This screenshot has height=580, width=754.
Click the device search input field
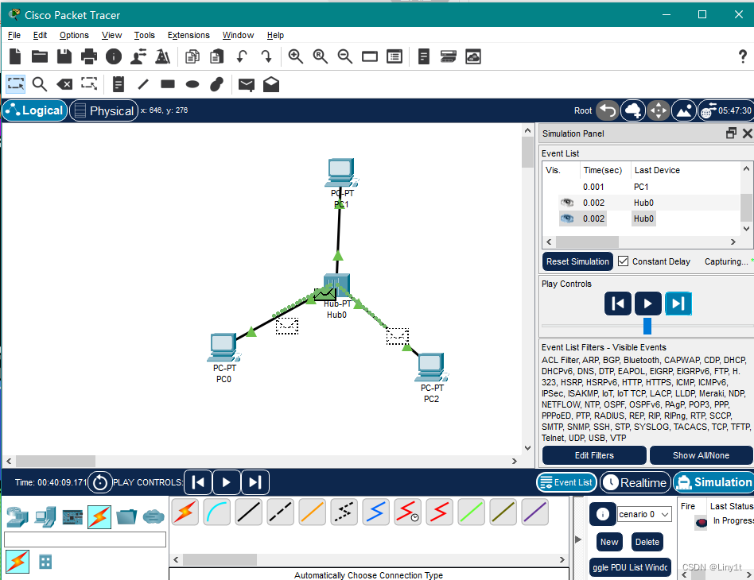click(85, 539)
